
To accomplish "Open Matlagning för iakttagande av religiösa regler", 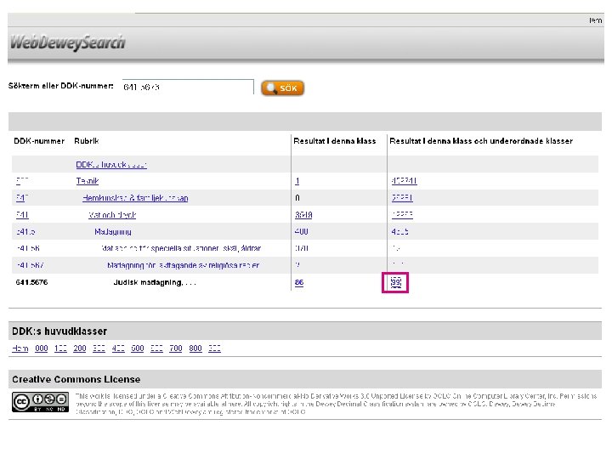I will click(183, 265).
